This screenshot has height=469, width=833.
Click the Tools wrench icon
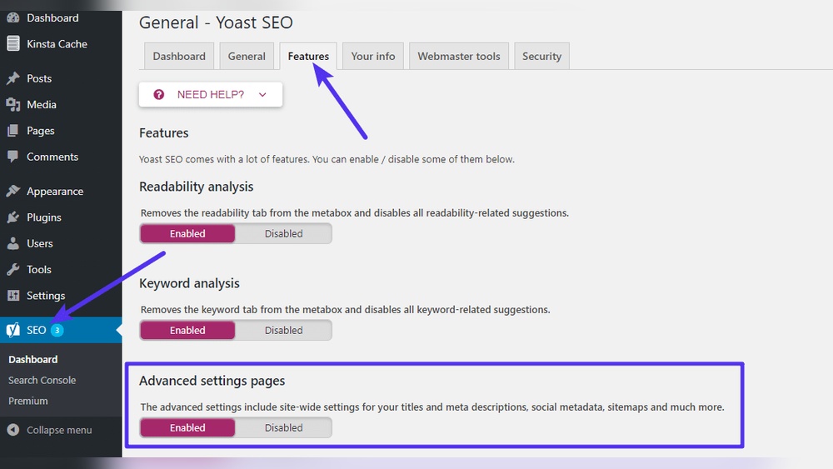[x=13, y=269]
